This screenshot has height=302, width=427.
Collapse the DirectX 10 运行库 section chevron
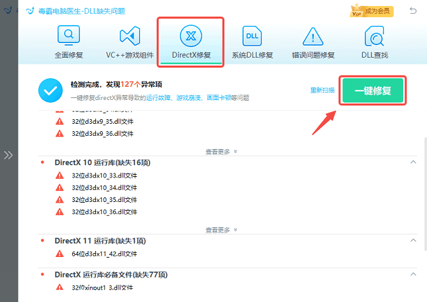click(413, 162)
